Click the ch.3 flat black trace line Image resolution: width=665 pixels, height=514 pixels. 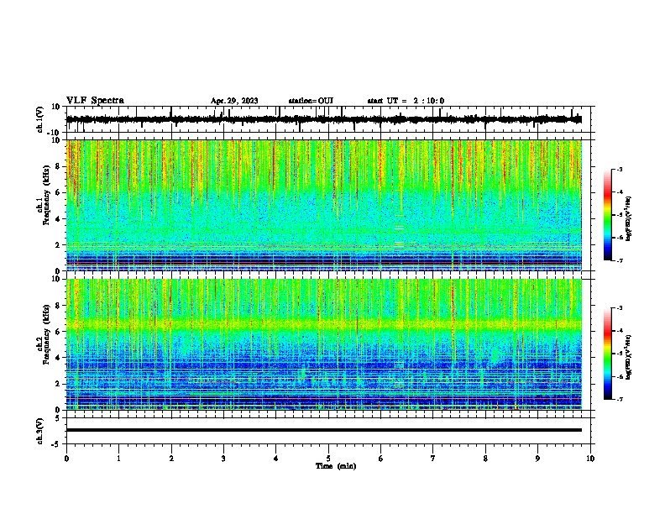[x=324, y=430]
